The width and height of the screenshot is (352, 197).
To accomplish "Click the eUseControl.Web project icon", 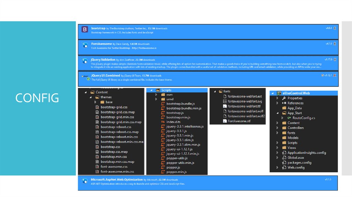I will point(279,93).
